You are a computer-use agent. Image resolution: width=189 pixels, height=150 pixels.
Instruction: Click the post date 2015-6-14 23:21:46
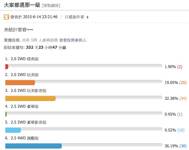(40, 17)
